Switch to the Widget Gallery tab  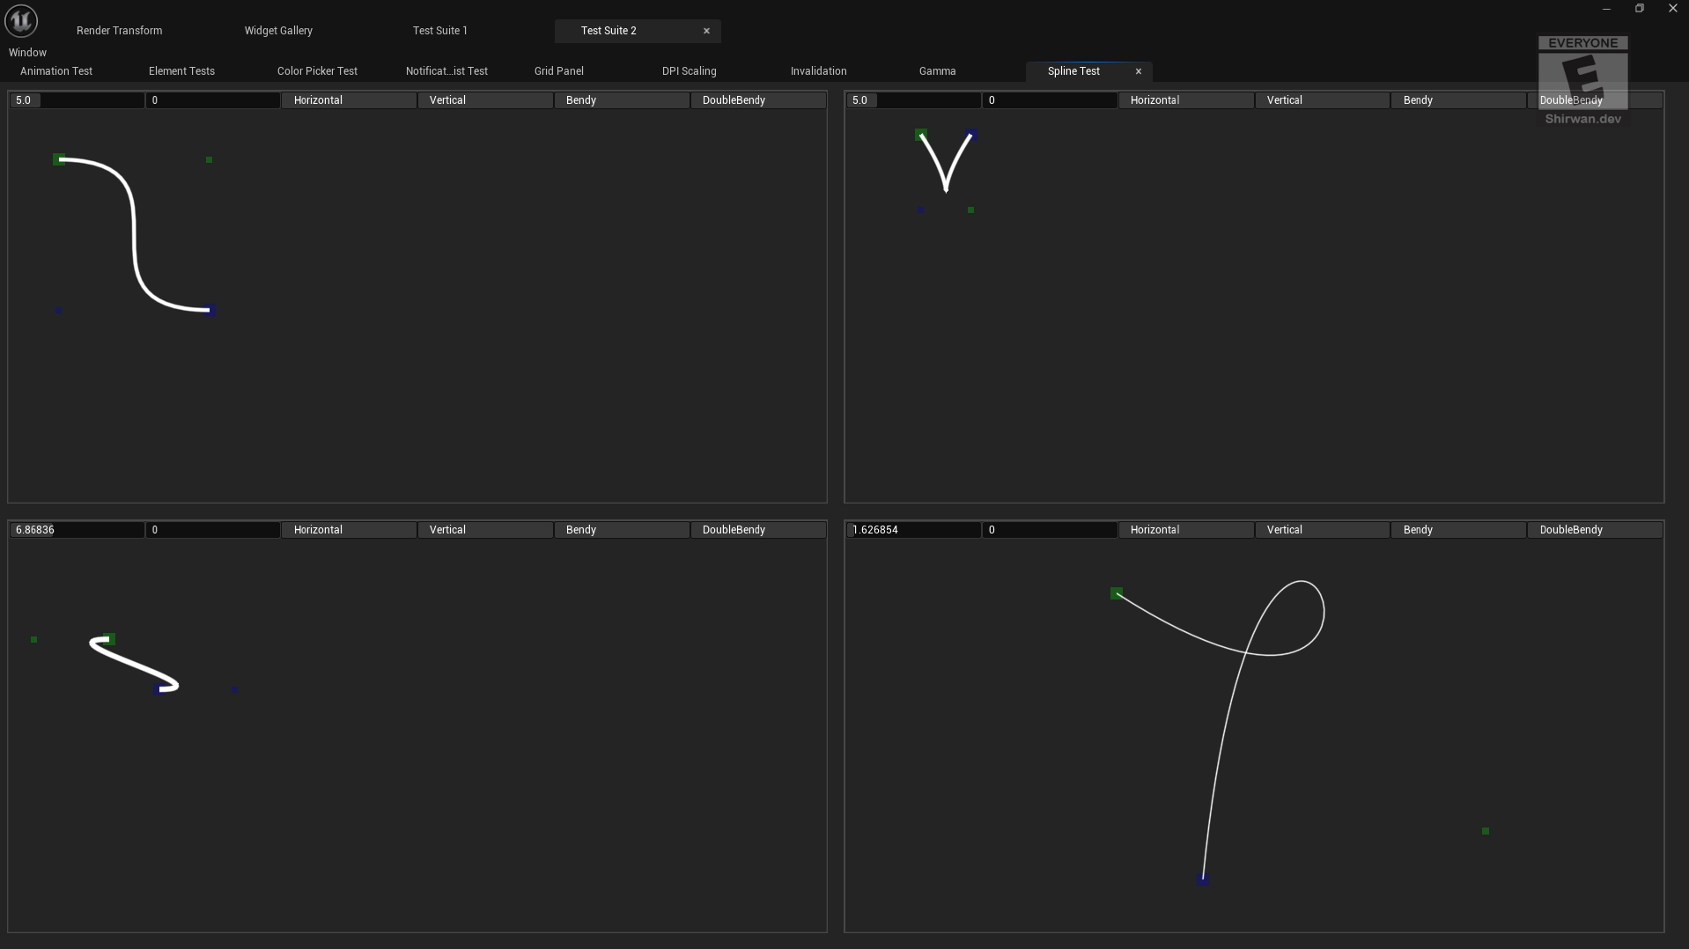(x=278, y=31)
